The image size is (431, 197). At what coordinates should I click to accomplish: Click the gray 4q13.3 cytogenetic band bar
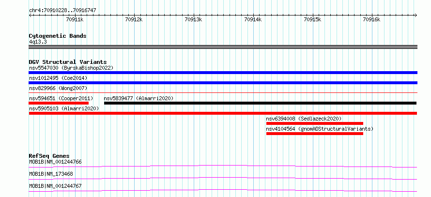click(x=223, y=47)
